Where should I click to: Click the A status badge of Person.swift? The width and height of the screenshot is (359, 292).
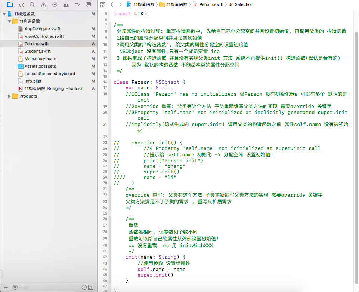point(93,44)
